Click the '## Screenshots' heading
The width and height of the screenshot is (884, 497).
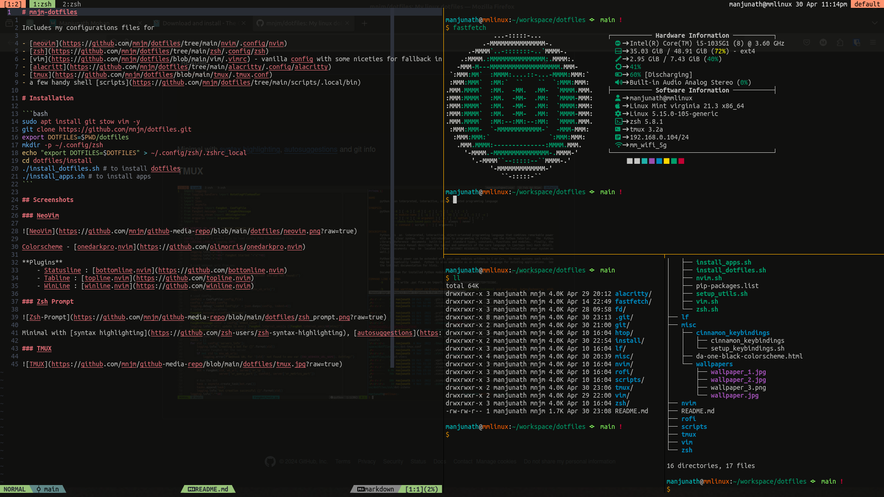48,200
